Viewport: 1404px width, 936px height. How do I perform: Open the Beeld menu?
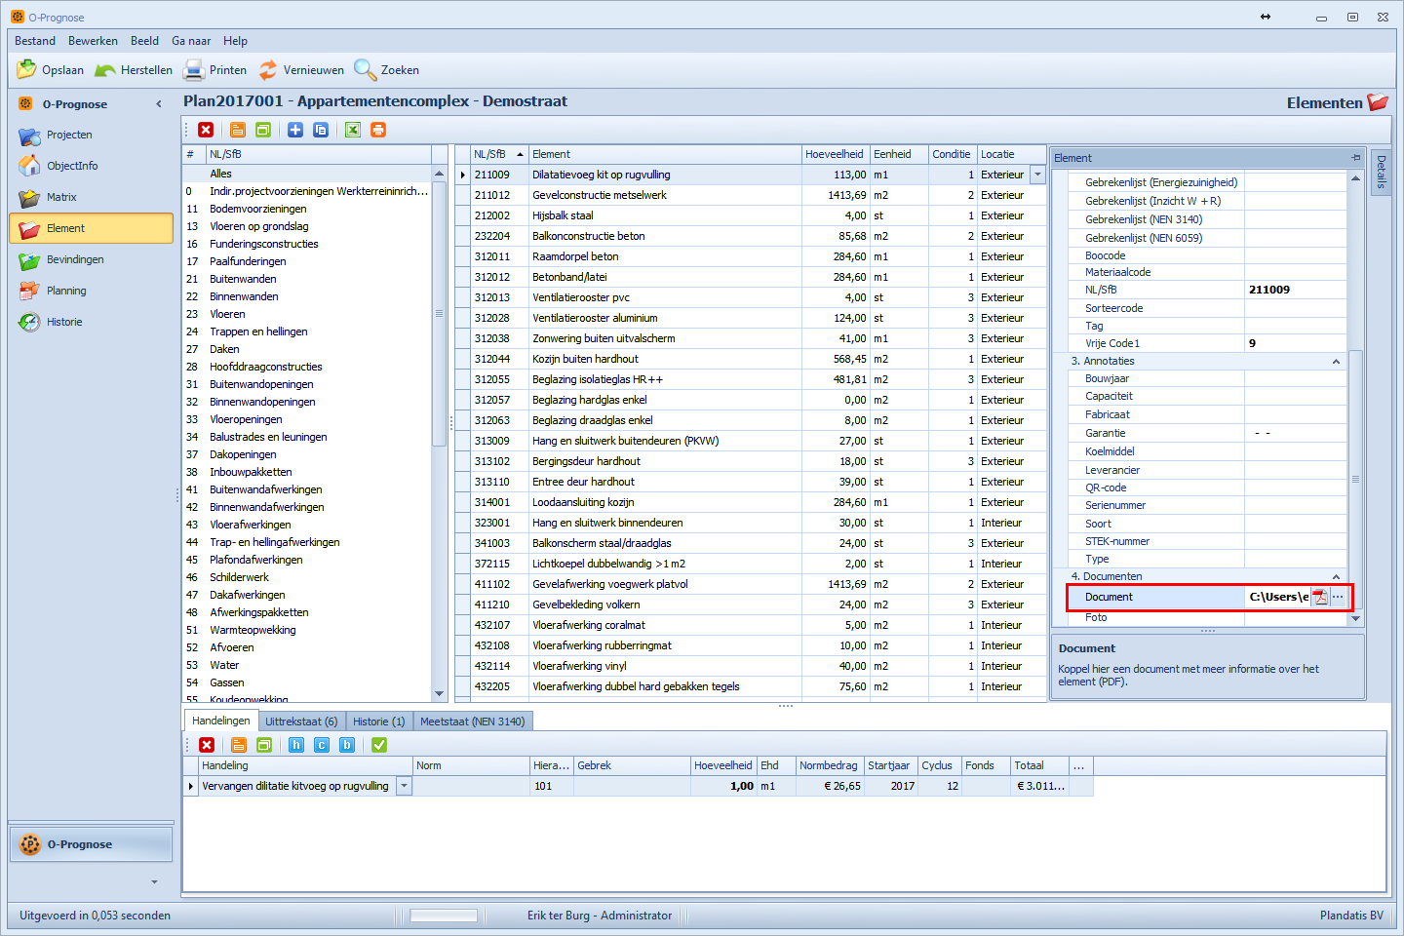coord(144,41)
